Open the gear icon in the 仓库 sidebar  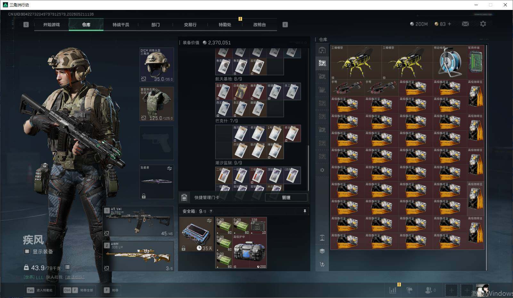(x=322, y=170)
